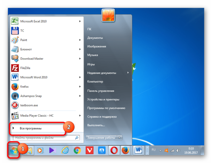The image size is (212, 163).
Task: Open Программы по умолчанию
Action: pos(106,108)
